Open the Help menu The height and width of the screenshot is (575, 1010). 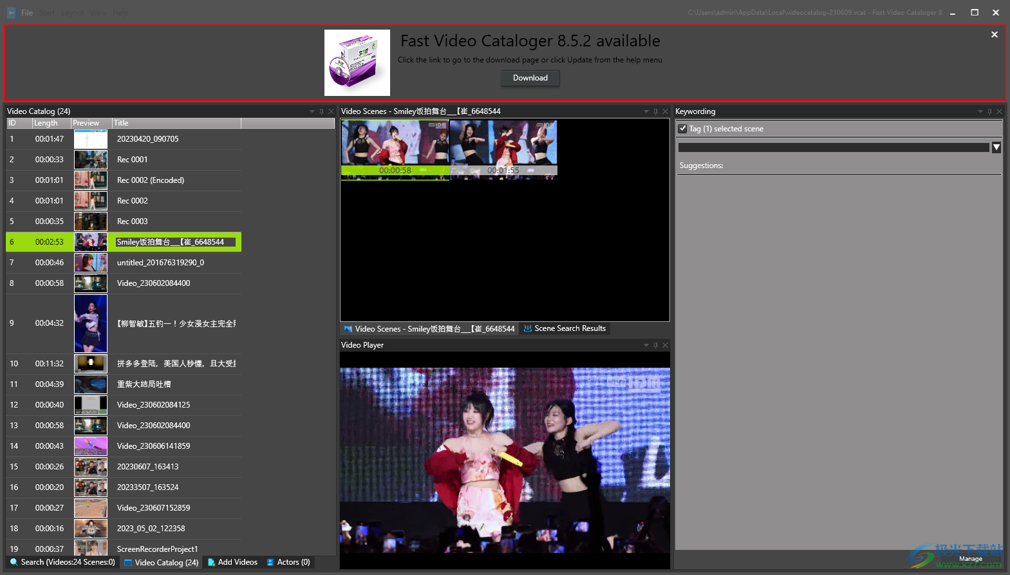coord(120,13)
